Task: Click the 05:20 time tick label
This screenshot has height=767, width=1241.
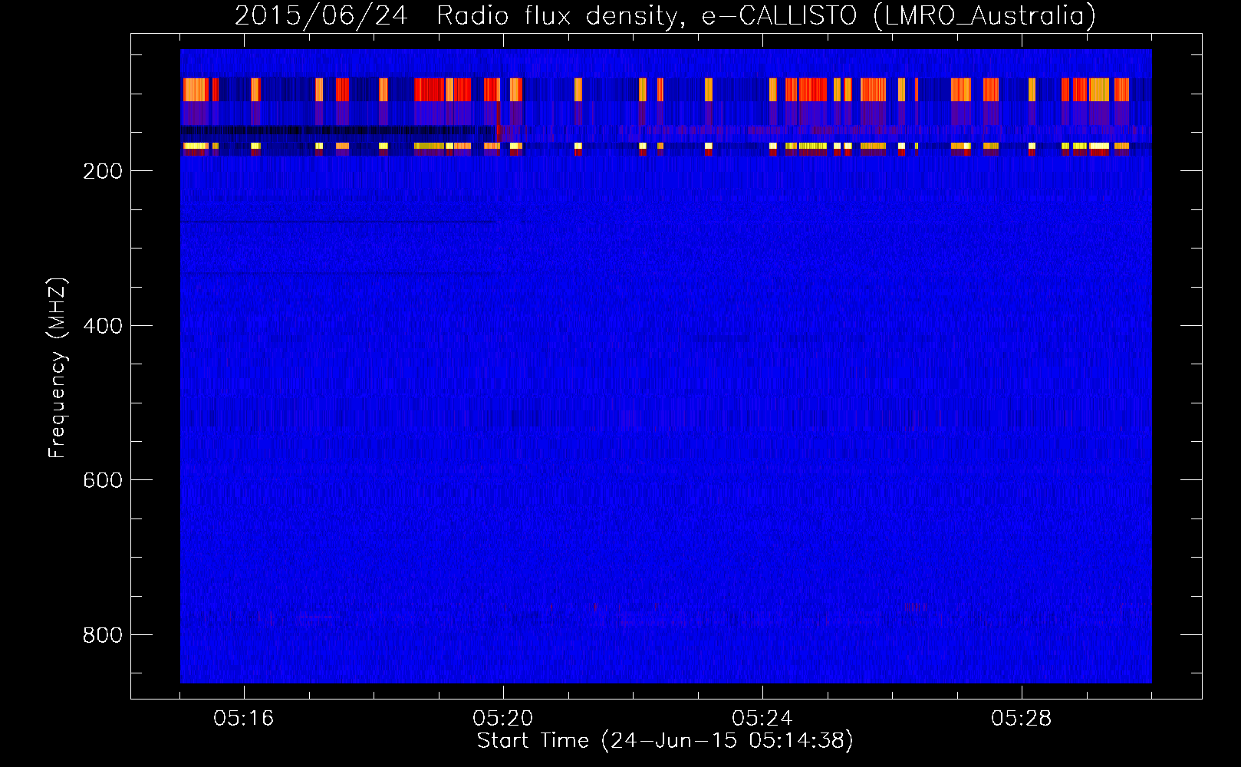Action: point(503,719)
